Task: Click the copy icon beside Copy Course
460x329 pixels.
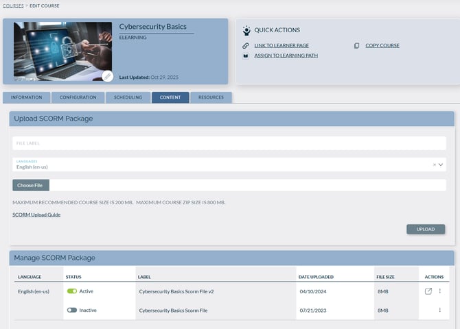Action: point(356,46)
